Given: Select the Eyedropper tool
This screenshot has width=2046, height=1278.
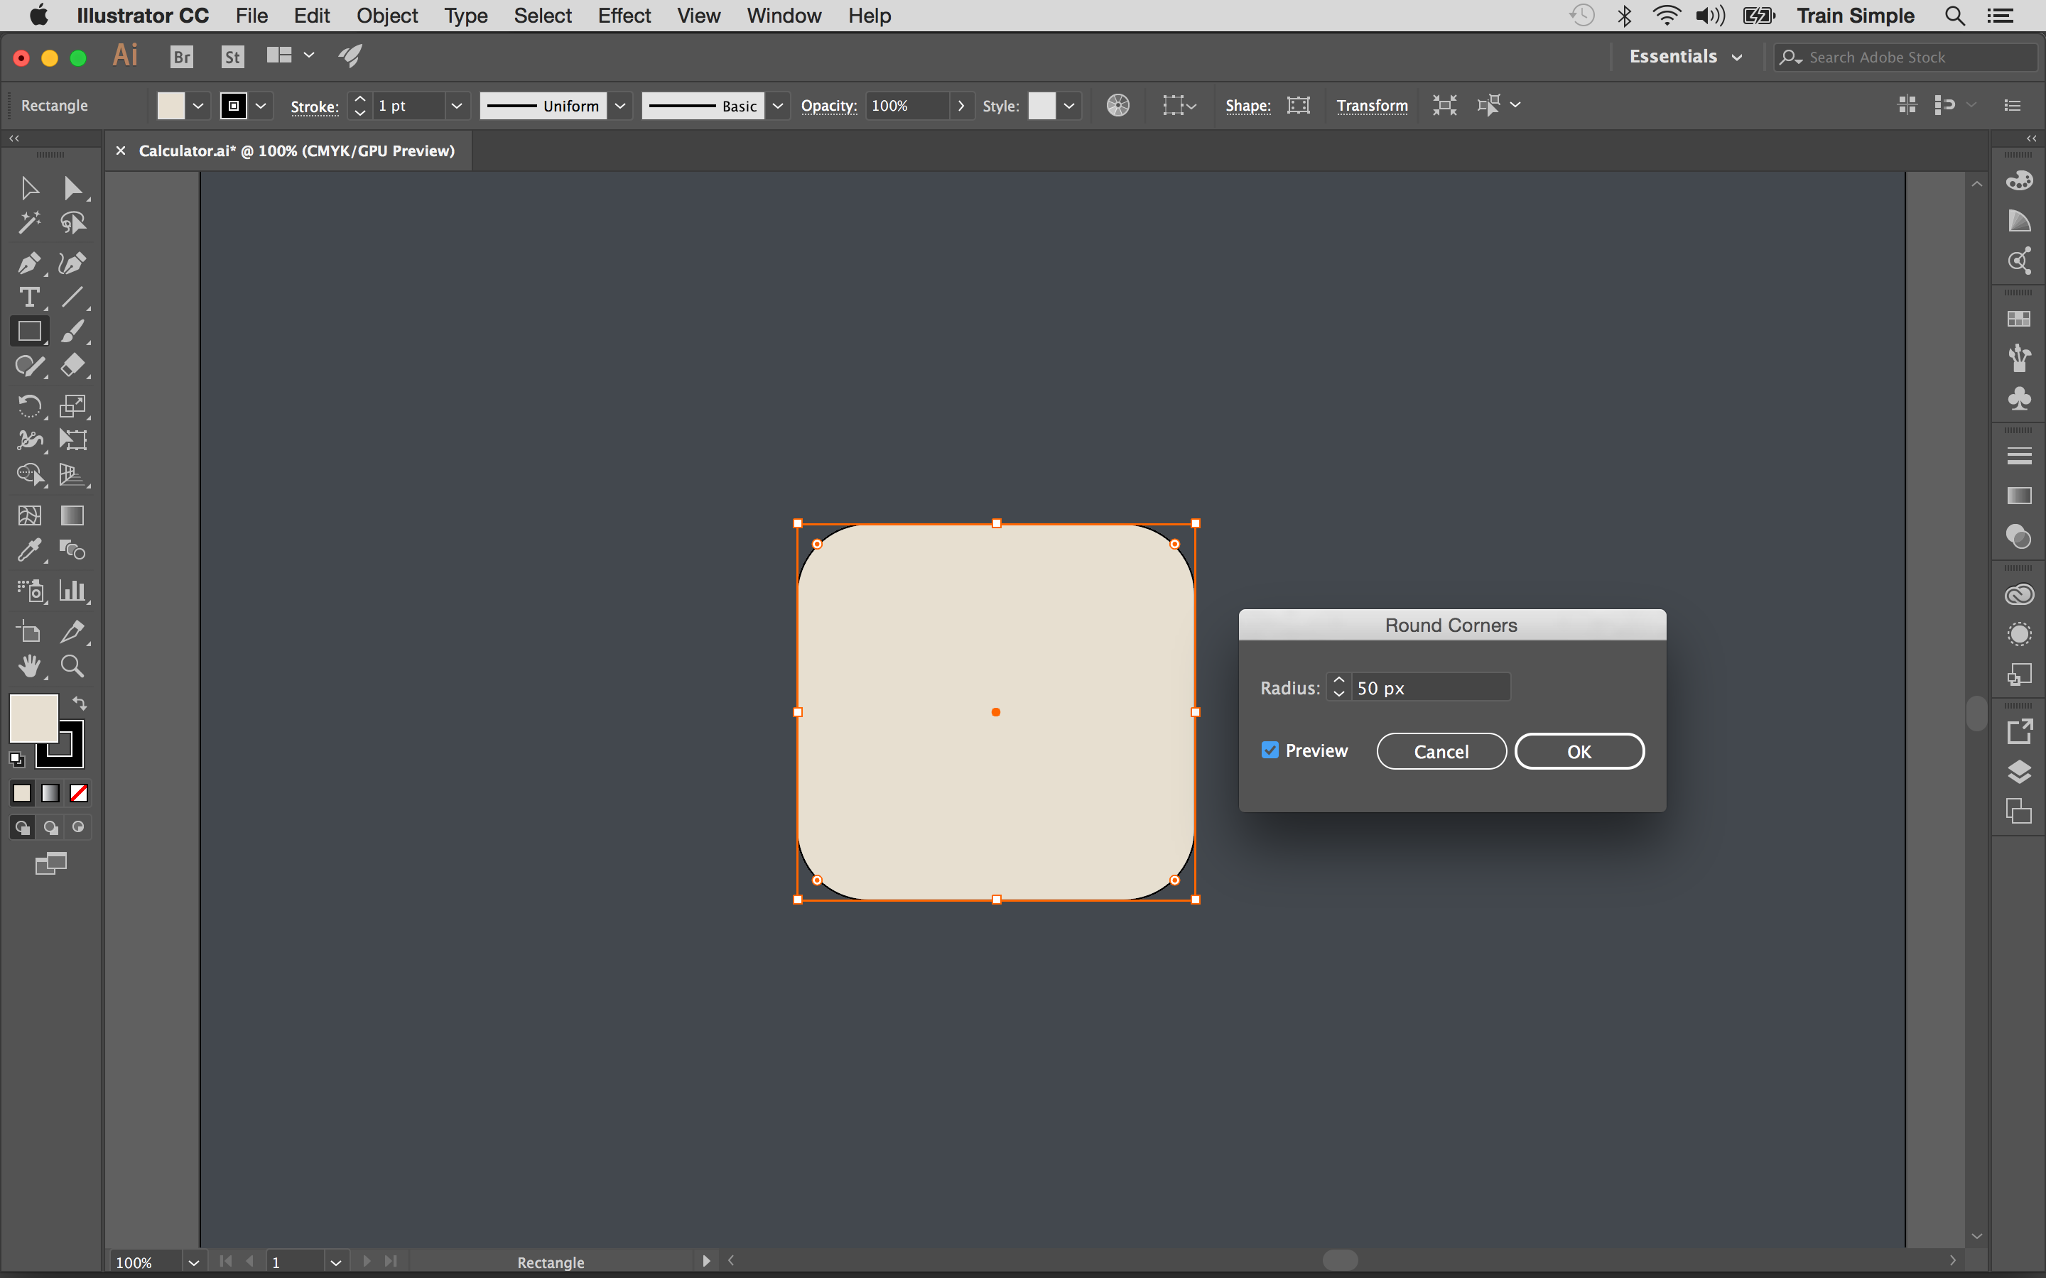Looking at the screenshot, I should 31,550.
